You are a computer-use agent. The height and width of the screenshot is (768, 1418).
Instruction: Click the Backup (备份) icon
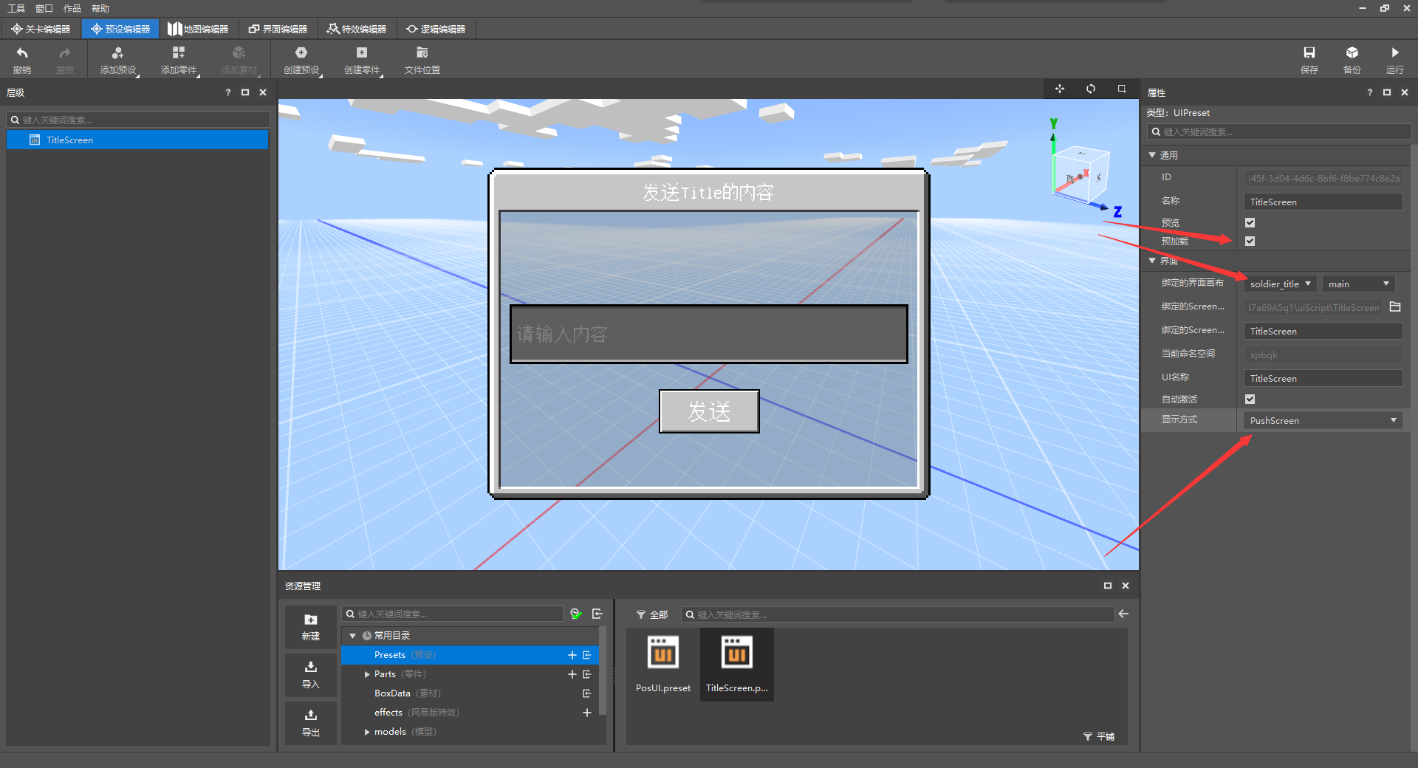pos(1352,53)
